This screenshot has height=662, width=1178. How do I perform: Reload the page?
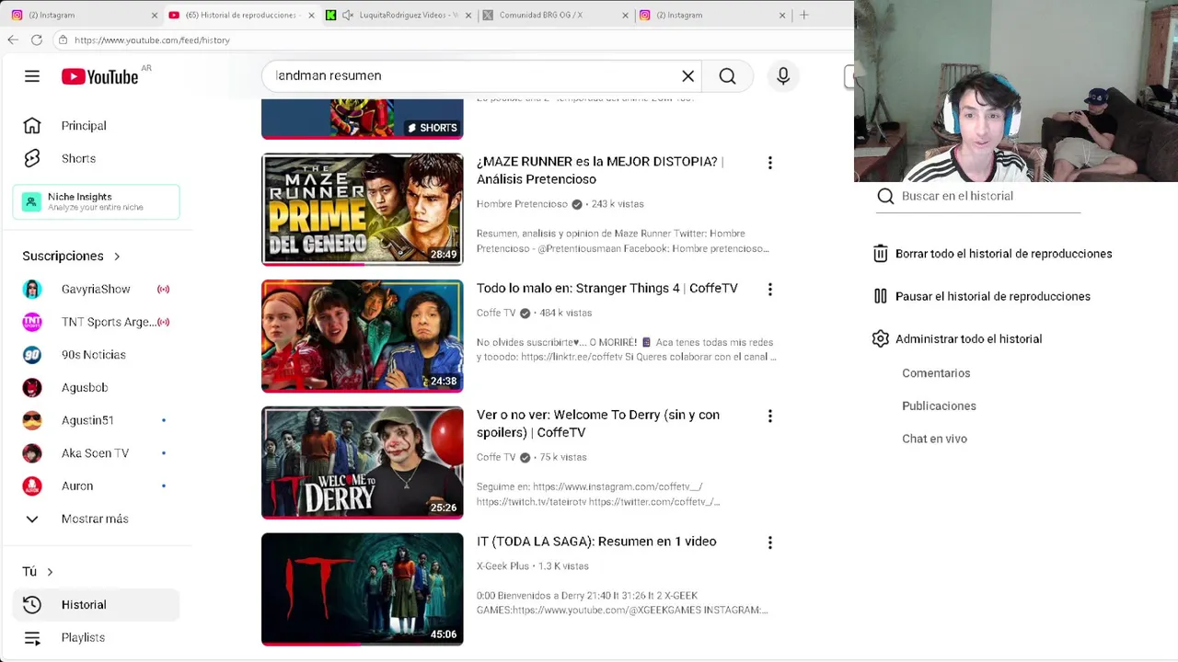(37, 40)
